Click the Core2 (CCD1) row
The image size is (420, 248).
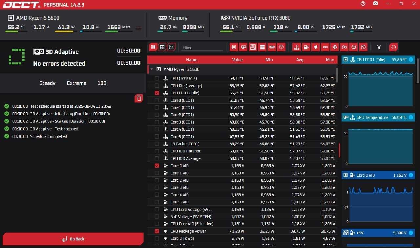pos(242,115)
